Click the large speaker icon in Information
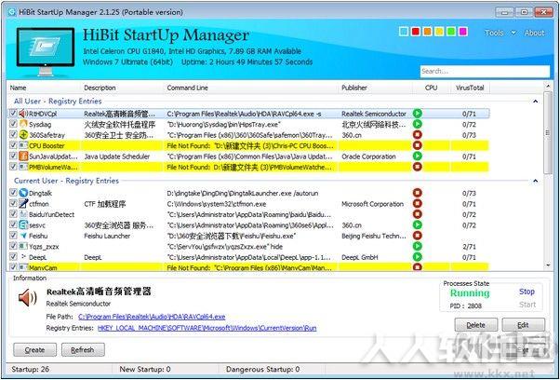This screenshot has height=380, width=560. (28, 298)
